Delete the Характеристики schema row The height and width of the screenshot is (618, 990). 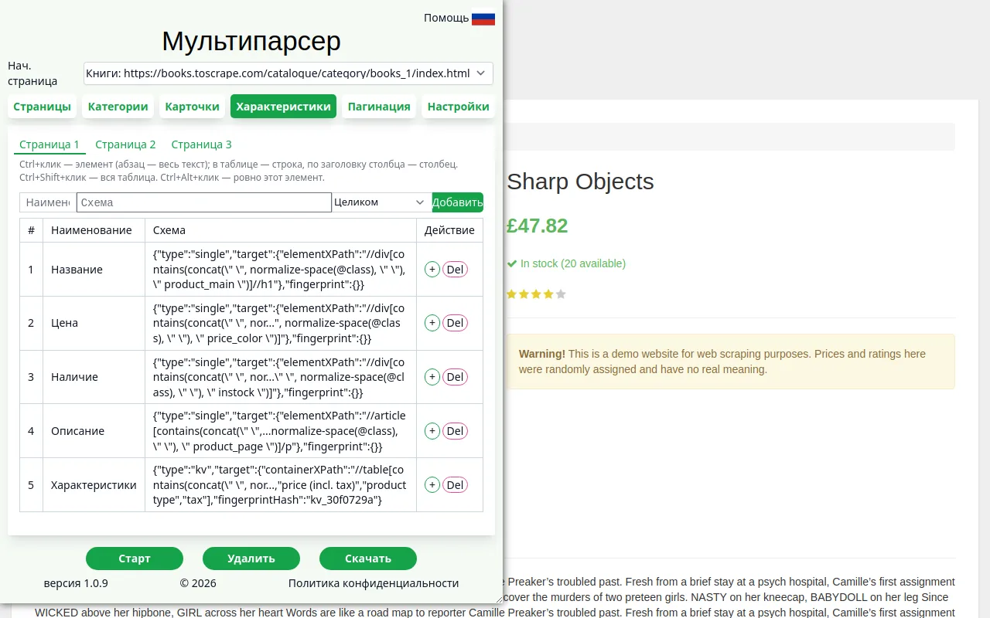pyautogui.click(x=455, y=485)
